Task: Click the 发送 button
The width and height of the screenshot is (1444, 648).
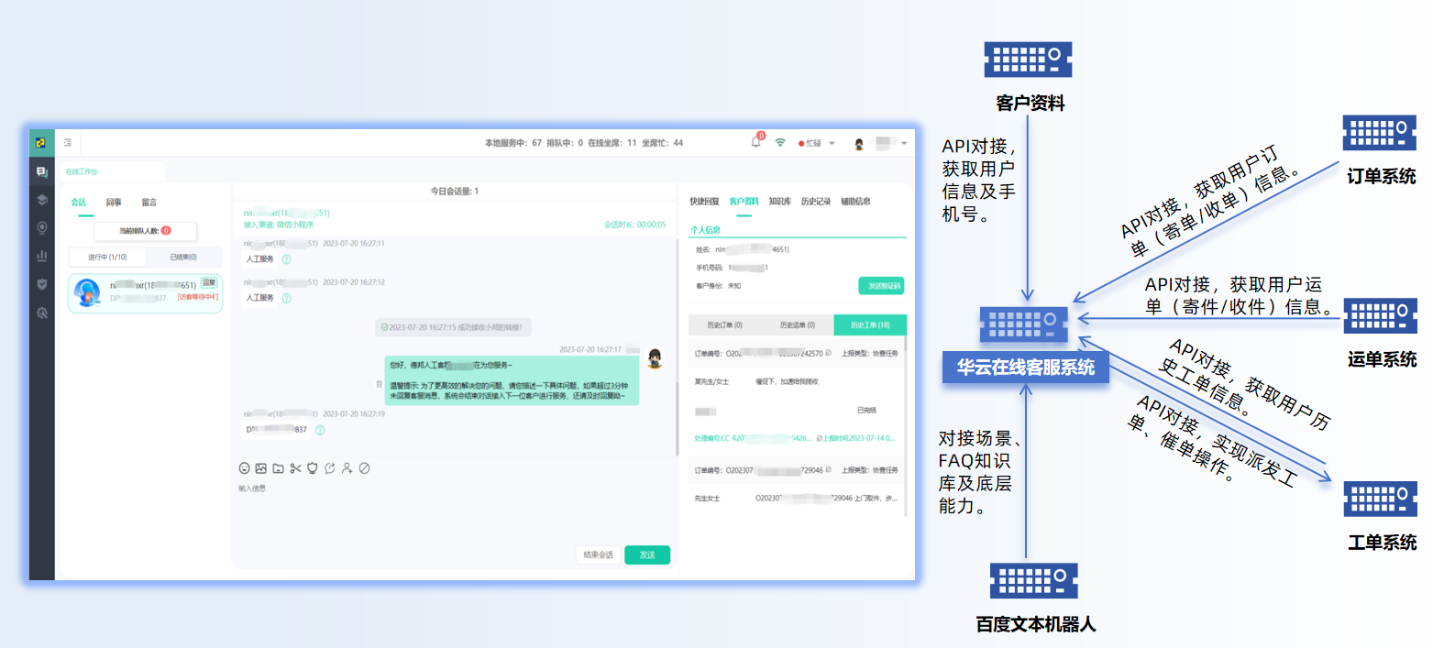Action: click(x=647, y=555)
